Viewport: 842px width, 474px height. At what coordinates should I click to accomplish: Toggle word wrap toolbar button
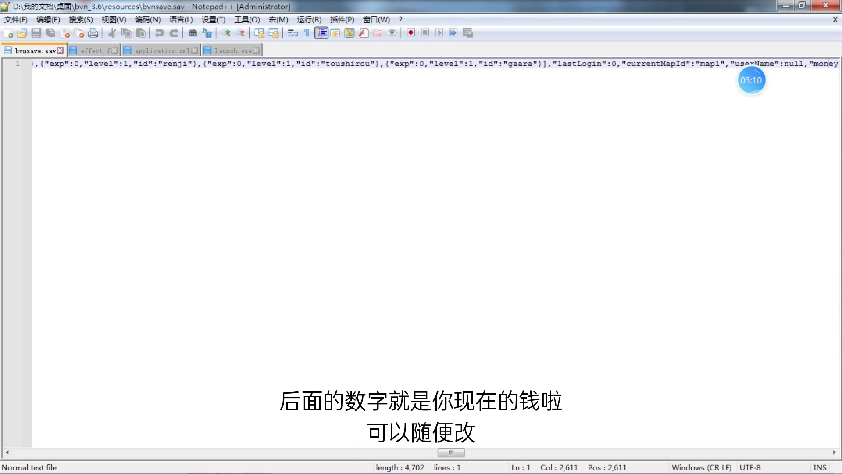pos(293,33)
